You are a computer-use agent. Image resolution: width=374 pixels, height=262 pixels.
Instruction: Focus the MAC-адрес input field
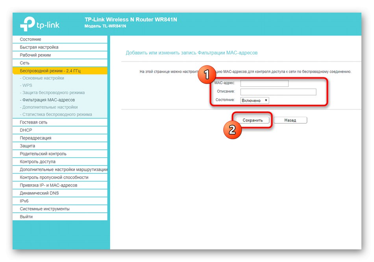pyautogui.click(x=264, y=83)
